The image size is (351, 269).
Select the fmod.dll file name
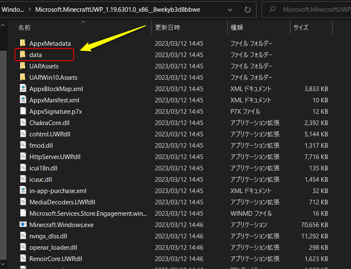[41, 145]
